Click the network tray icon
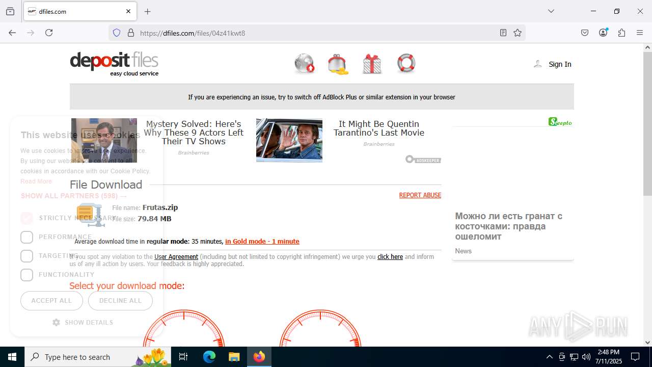The height and width of the screenshot is (367, 652). tap(574, 357)
